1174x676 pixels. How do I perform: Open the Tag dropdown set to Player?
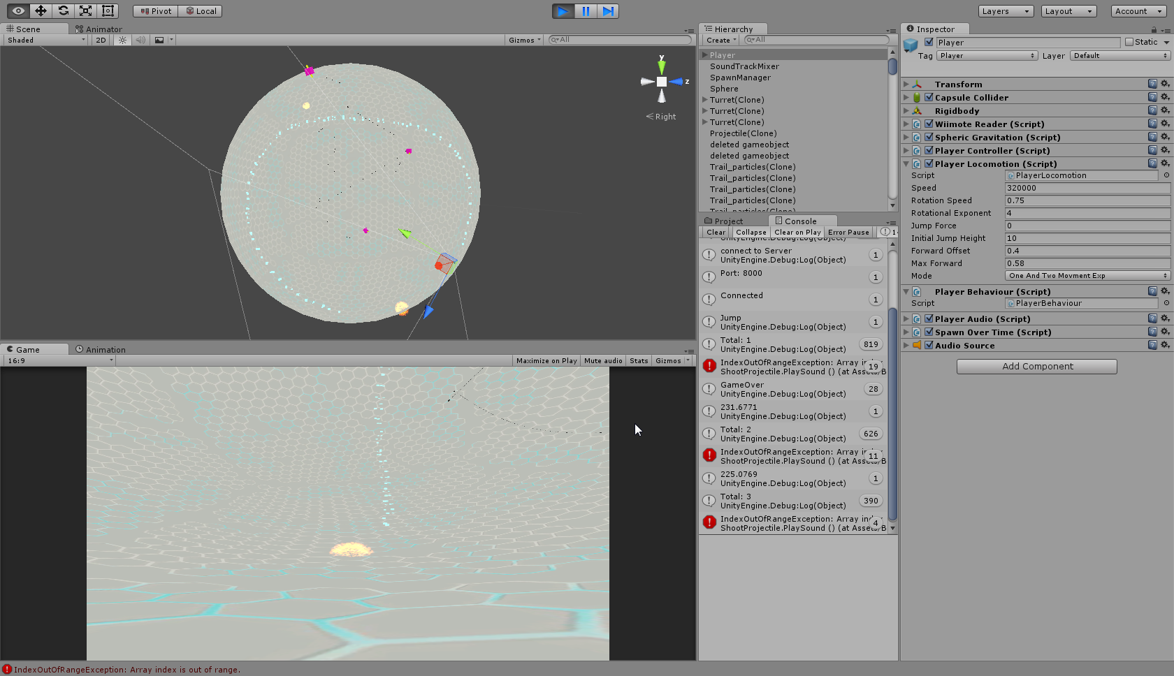(x=987, y=55)
